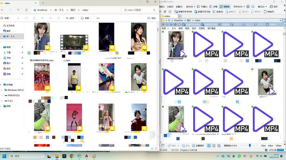Click inside the 在 video 中搜索 search field

[140, 10]
